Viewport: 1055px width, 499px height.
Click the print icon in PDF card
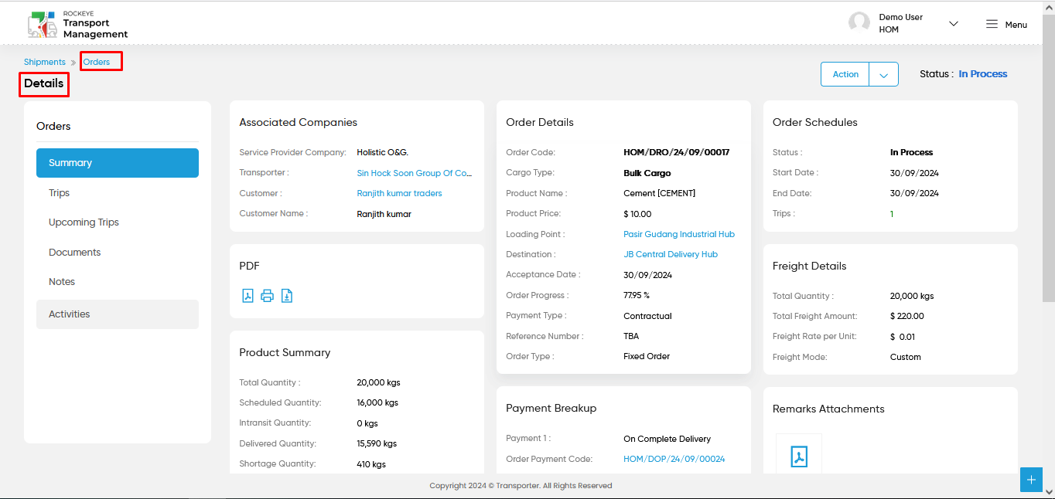268,296
